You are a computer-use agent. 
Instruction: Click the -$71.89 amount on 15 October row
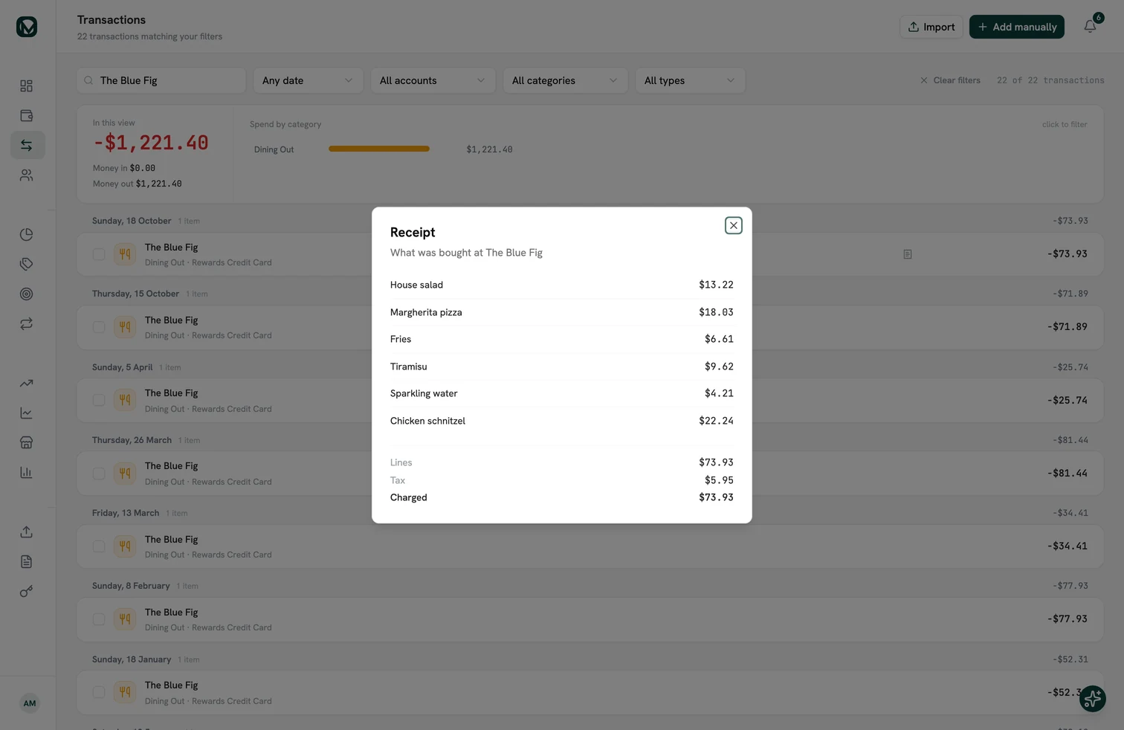pos(1067,326)
